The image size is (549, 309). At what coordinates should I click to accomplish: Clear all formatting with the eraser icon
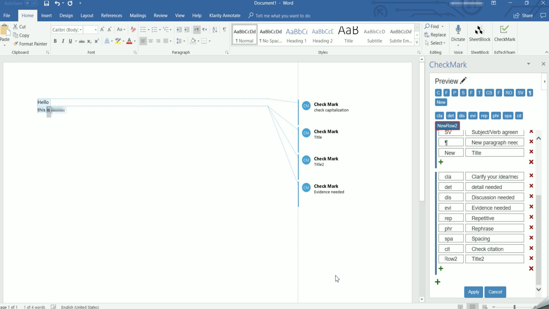(133, 30)
